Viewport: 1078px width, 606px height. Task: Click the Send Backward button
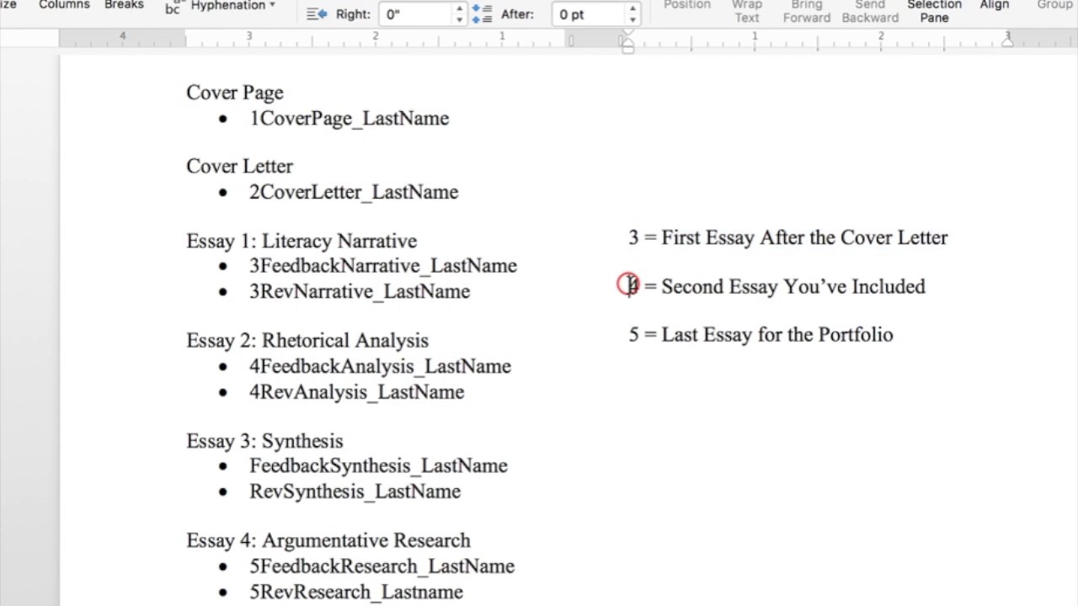(870, 11)
